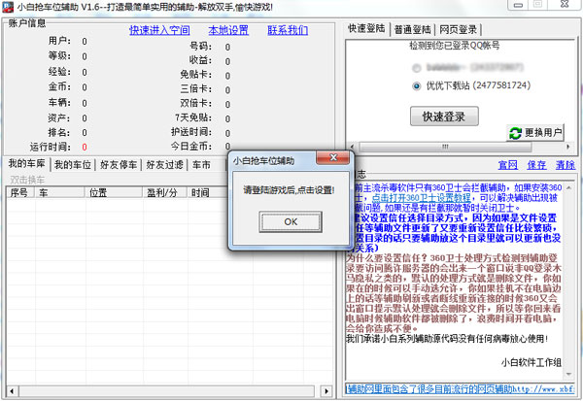Click the 7天免贴 label

tap(193, 117)
